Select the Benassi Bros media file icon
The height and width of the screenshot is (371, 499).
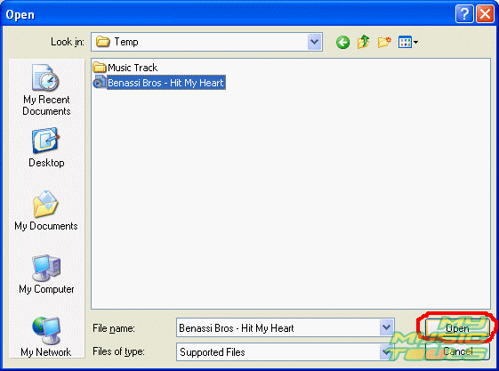tap(99, 83)
